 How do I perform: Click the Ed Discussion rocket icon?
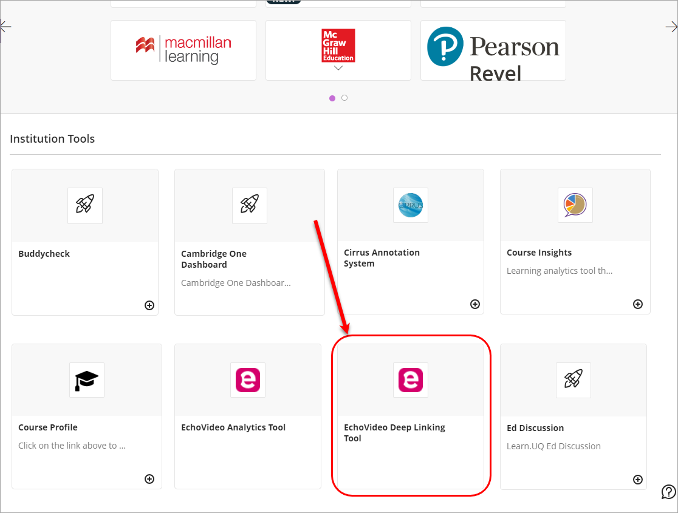coord(573,380)
